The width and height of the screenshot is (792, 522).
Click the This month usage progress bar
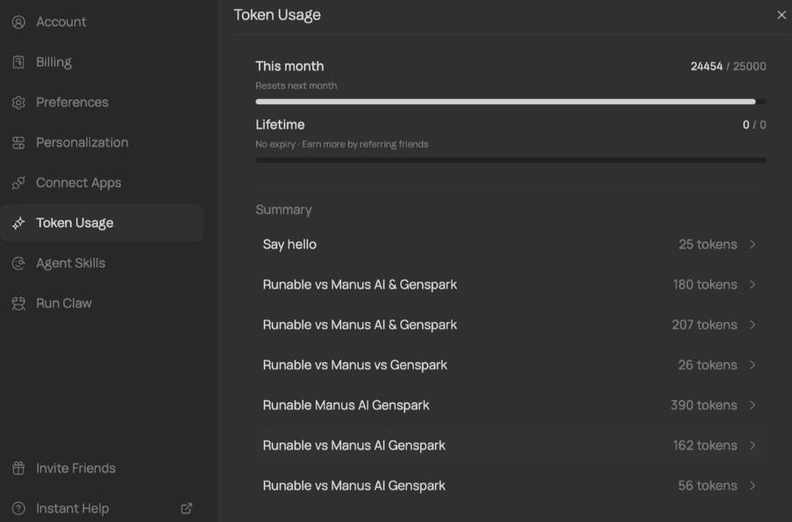point(510,102)
